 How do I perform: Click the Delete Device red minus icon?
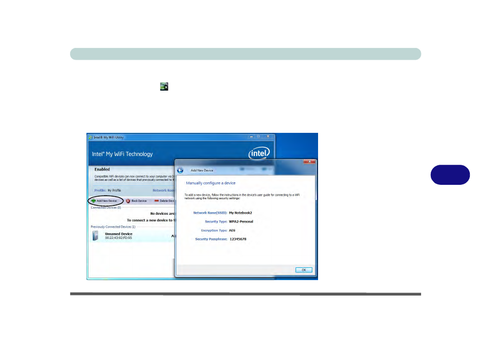(x=156, y=201)
